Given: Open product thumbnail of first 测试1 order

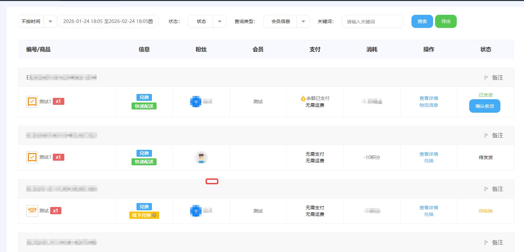Looking at the screenshot, I should coord(32,102).
